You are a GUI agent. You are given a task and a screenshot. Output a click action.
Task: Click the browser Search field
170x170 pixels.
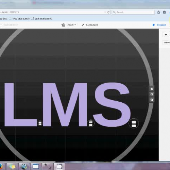tap(133, 12)
